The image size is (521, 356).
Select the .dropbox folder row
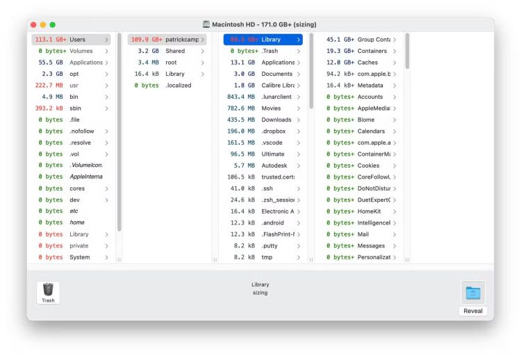pyautogui.click(x=263, y=131)
